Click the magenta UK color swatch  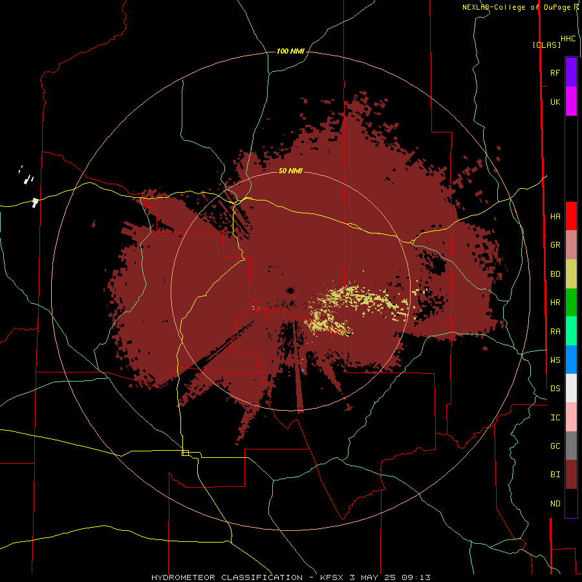(x=571, y=102)
